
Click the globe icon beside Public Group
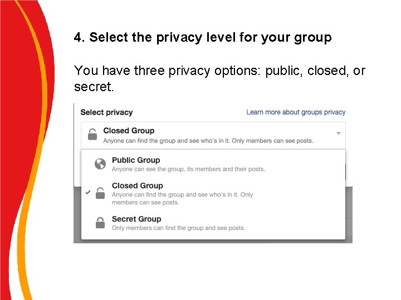100,164
